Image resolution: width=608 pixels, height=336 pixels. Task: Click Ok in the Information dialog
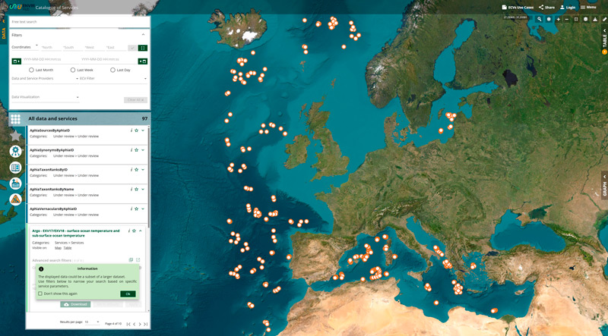click(128, 294)
